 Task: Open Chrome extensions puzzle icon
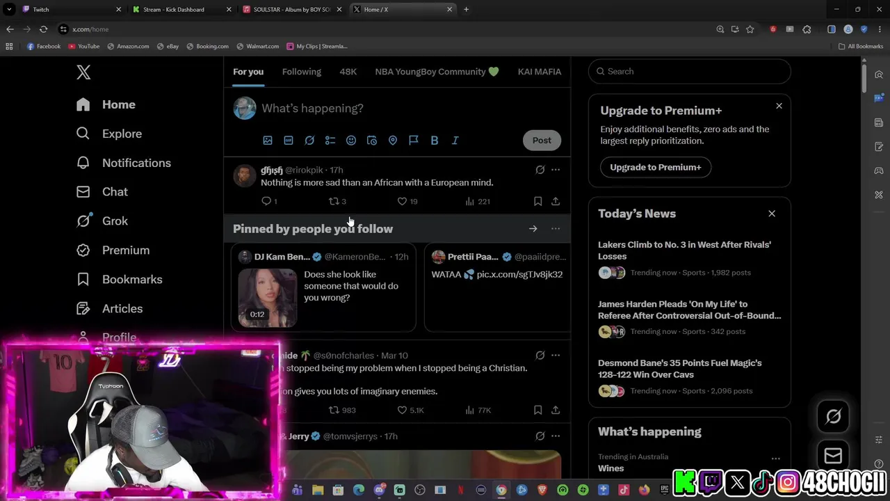click(x=807, y=29)
